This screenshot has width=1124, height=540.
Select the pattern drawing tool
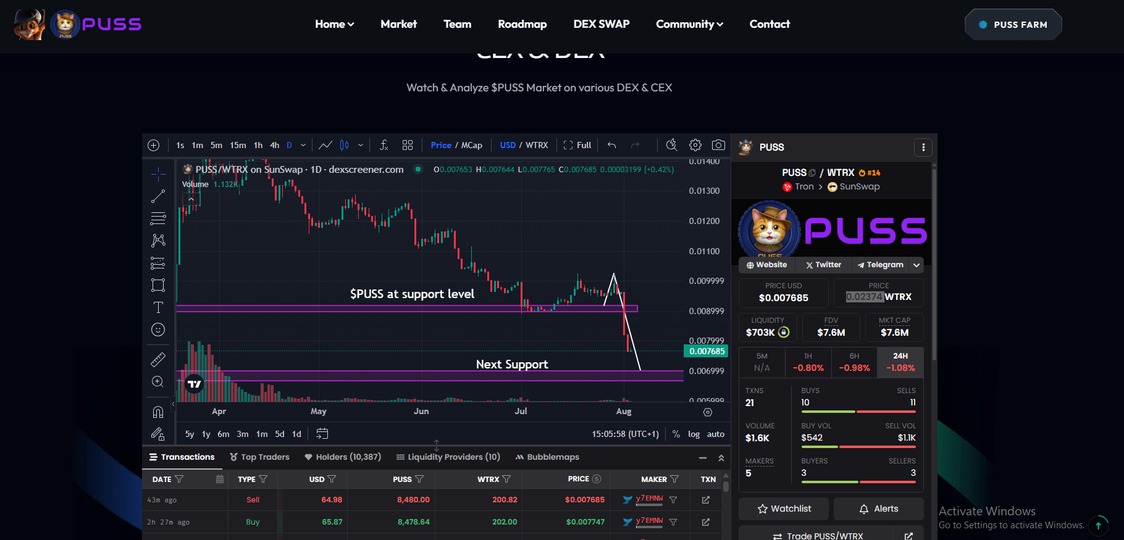tap(158, 241)
